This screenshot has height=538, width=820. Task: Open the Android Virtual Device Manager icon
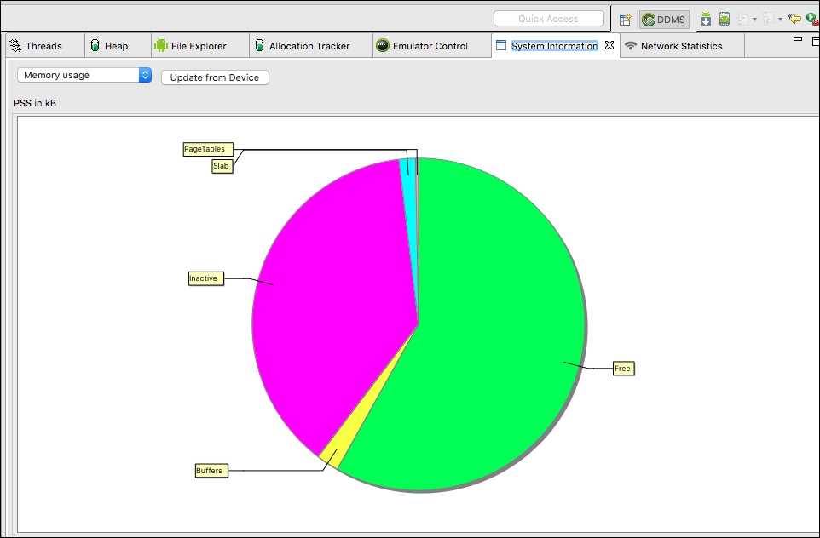pos(724,19)
